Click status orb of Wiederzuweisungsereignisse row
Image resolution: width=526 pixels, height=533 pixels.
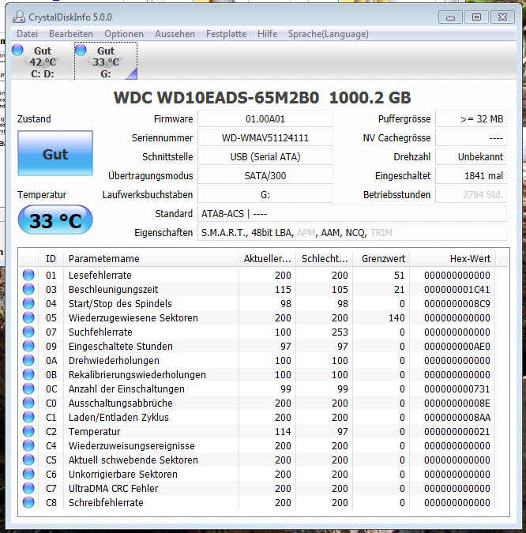tap(28, 445)
